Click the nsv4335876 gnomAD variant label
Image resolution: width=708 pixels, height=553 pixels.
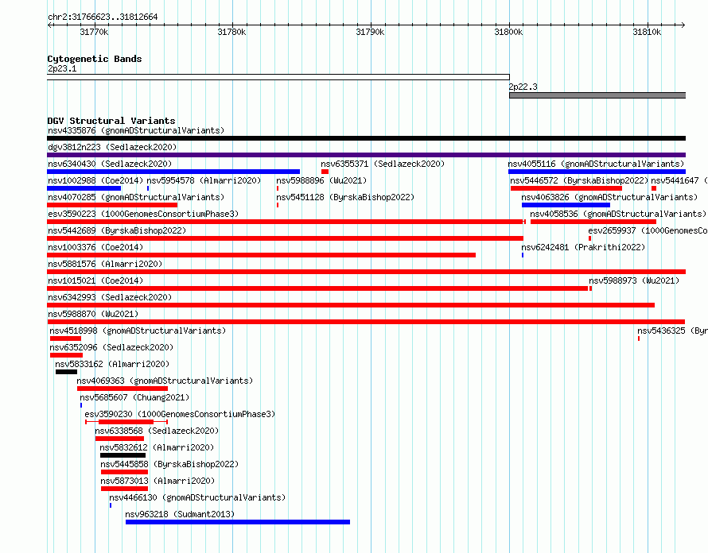[136, 130]
